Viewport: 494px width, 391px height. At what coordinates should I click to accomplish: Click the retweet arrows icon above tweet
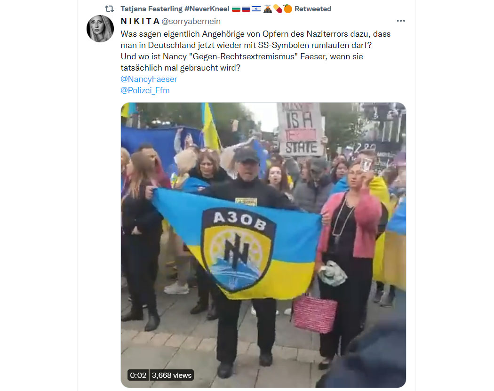click(109, 9)
